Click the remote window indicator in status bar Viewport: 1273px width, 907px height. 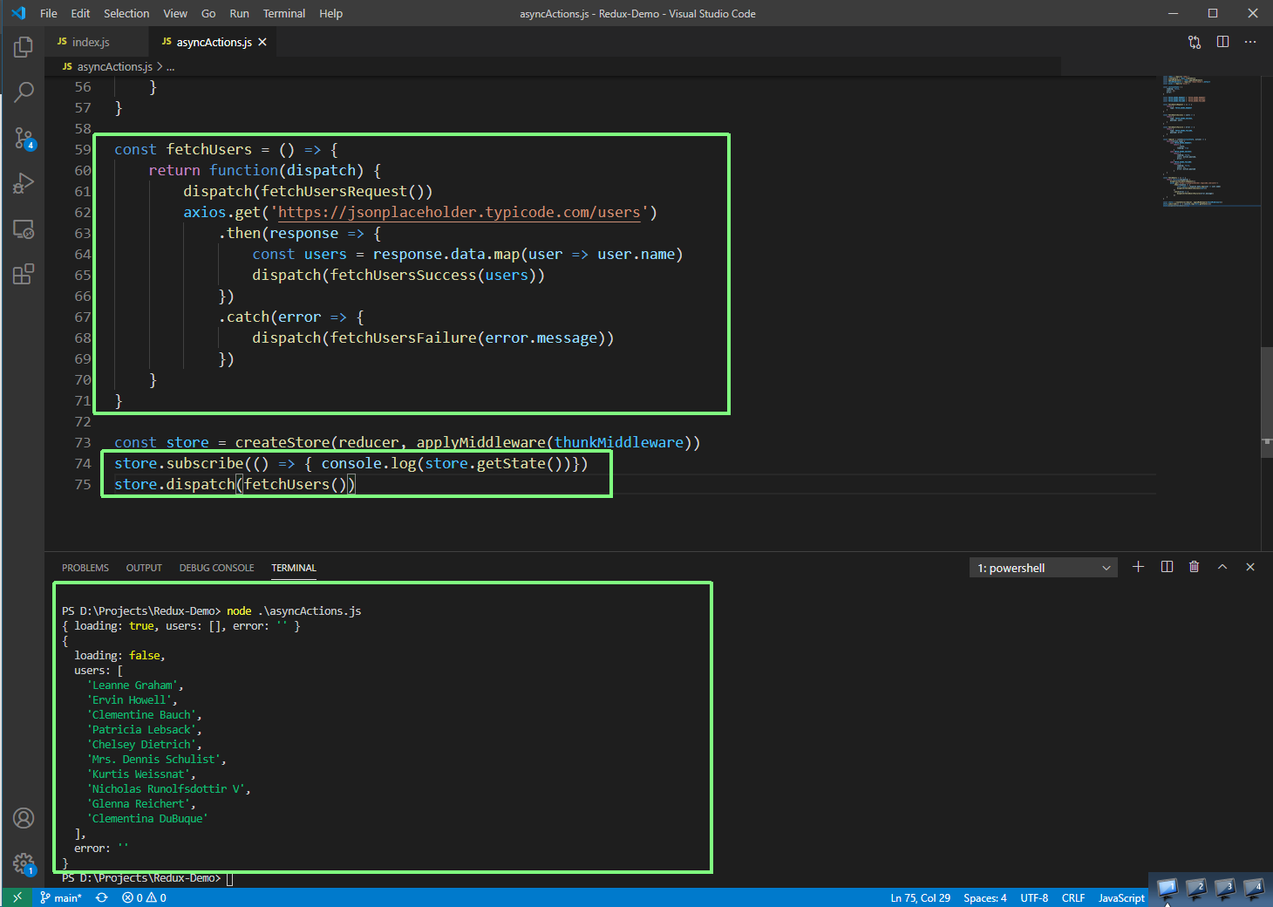click(17, 897)
